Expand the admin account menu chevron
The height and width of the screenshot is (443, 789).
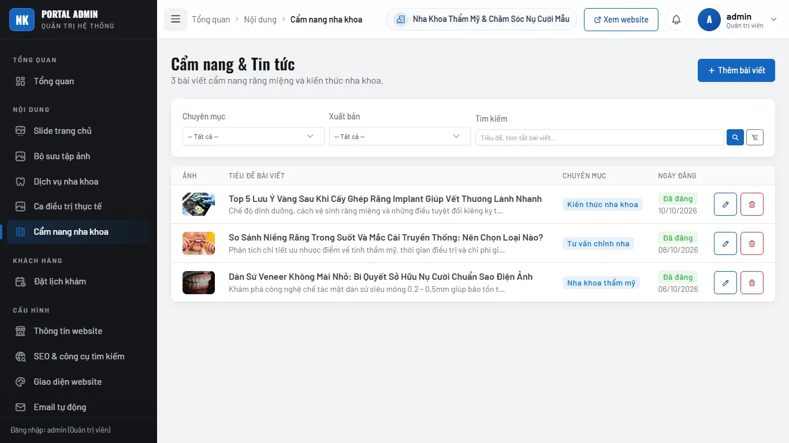[x=774, y=20]
